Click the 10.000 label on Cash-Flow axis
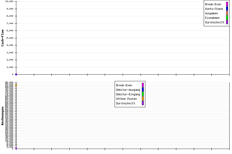The height and width of the screenshot is (154, 232). 9,1
